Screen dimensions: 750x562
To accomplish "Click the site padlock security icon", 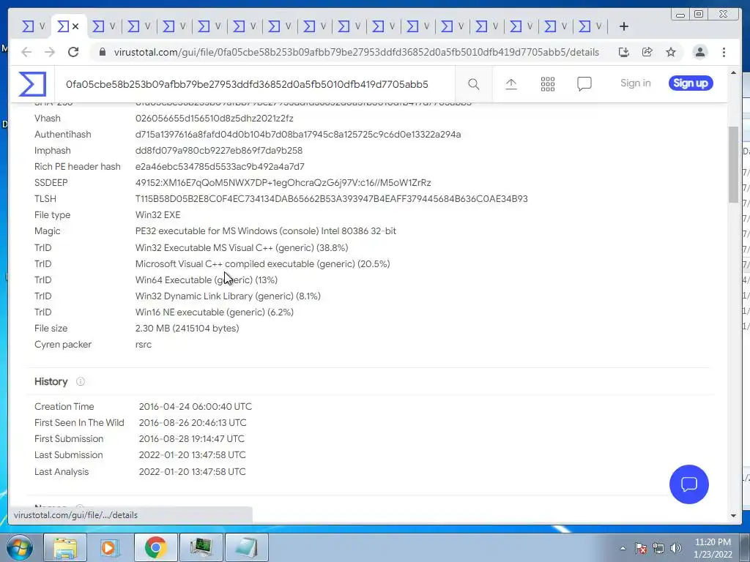I will click(102, 52).
